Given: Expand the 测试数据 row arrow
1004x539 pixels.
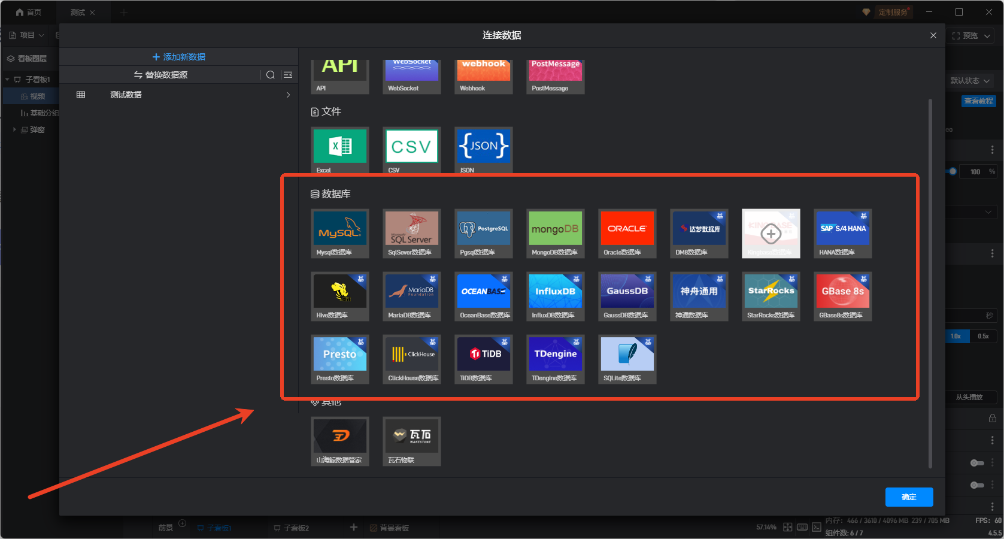Looking at the screenshot, I should (x=288, y=95).
